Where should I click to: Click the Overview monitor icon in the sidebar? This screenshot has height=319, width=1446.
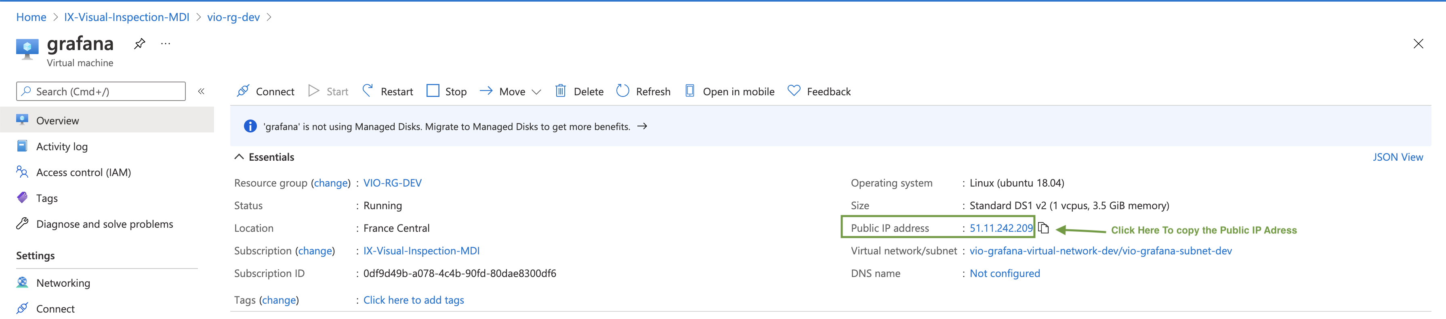point(23,120)
